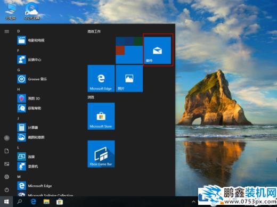Screen dimensions: 277x207
Task: Open the Documents shortcut in Start sidebar
Action: point(7,151)
